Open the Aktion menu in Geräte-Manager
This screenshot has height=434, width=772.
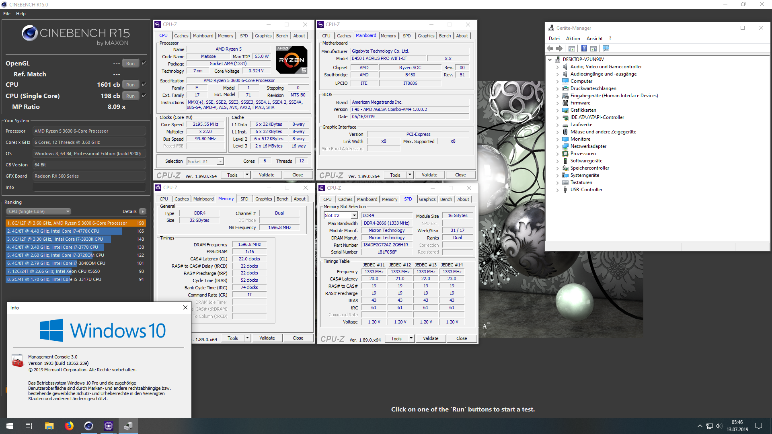[x=573, y=39]
